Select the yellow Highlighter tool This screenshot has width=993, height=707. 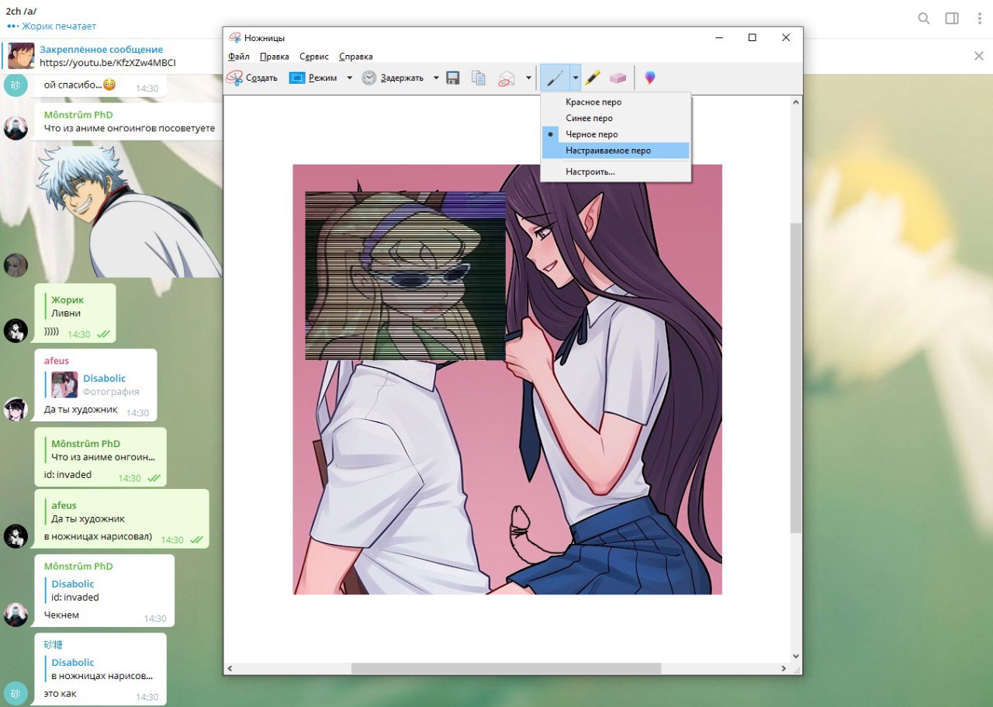tap(593, 78)
